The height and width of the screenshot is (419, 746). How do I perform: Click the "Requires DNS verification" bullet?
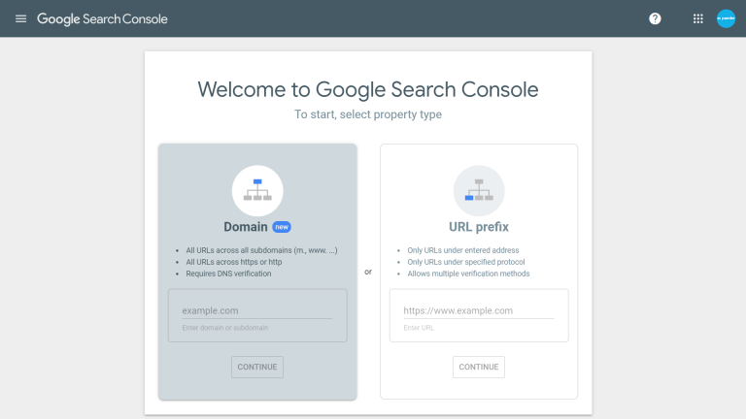point(229,274)
